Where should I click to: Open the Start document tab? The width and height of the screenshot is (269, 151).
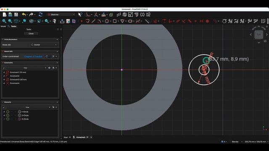tap(66, 137)
